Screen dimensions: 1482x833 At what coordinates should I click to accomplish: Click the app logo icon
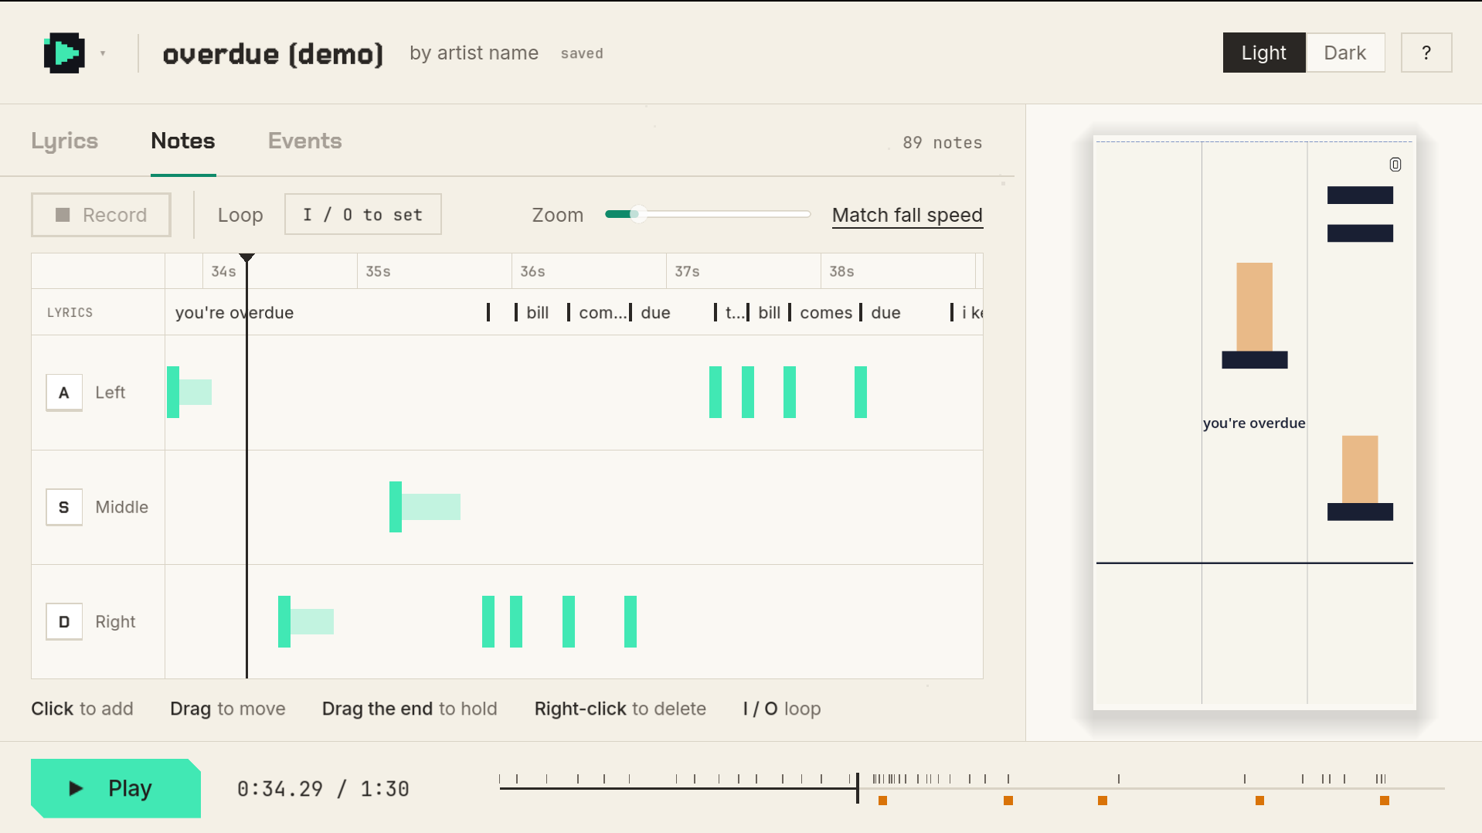pos(64,53)
